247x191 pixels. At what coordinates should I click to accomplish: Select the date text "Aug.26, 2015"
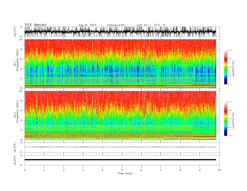tap(87, 25)
